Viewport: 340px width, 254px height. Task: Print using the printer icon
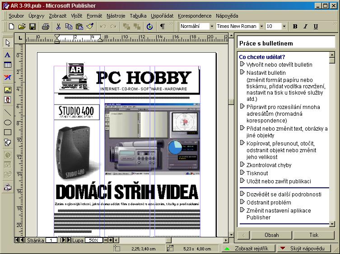(46, 27)
